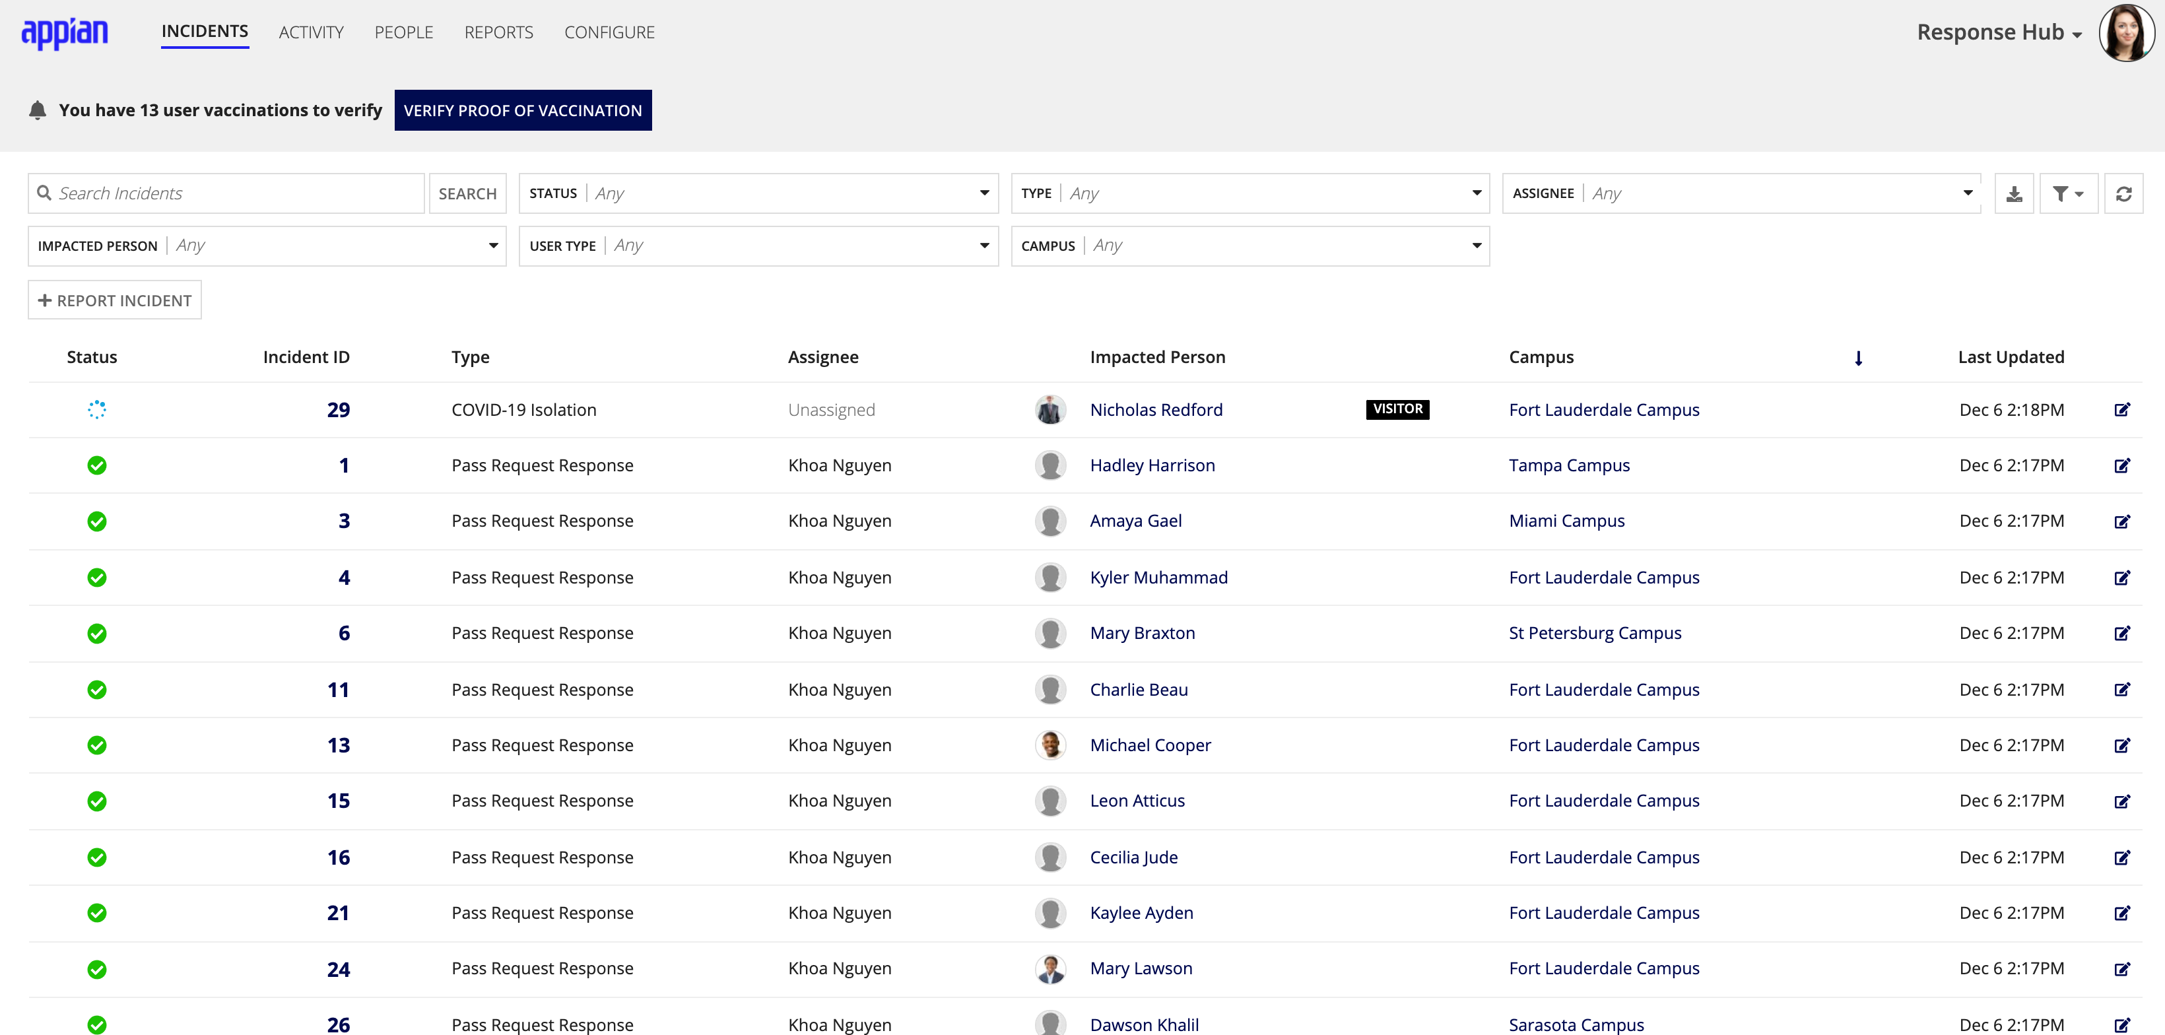Image resolution: width=2165 pixels, height=1035 pixels.
Task: Open Kyler Muhammad's profile link
Action: [1158, 578]
